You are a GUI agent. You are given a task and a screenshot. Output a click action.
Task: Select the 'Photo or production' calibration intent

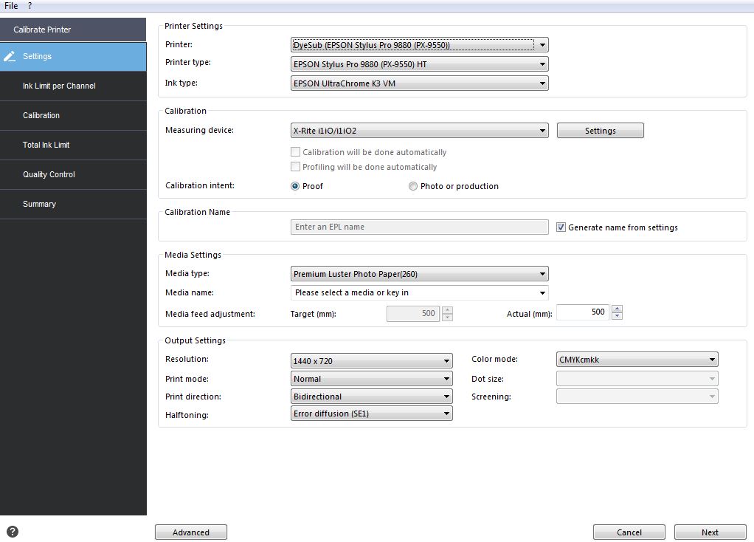click(x=413, y=186)
